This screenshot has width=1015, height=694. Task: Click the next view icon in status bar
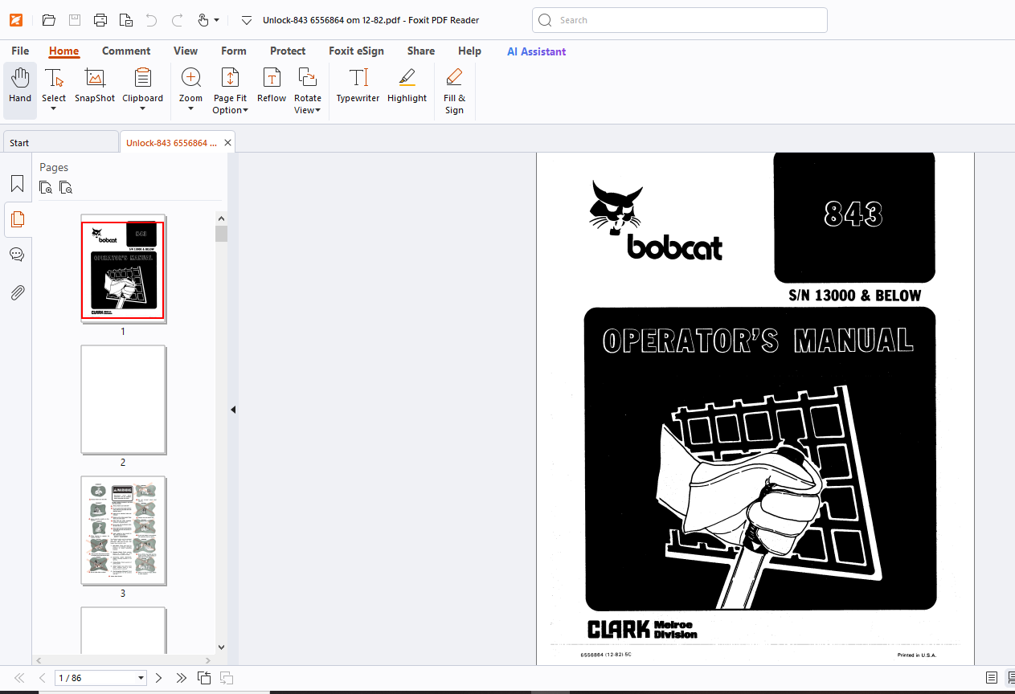coord(227,678)
